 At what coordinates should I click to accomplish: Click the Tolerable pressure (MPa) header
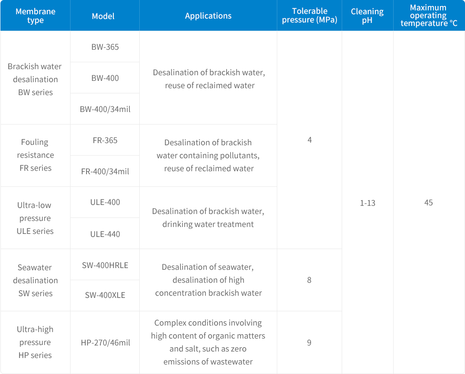(x=309, y=16)
